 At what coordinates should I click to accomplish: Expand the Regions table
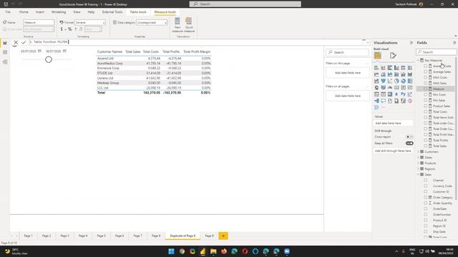click(x=418, y=168)
